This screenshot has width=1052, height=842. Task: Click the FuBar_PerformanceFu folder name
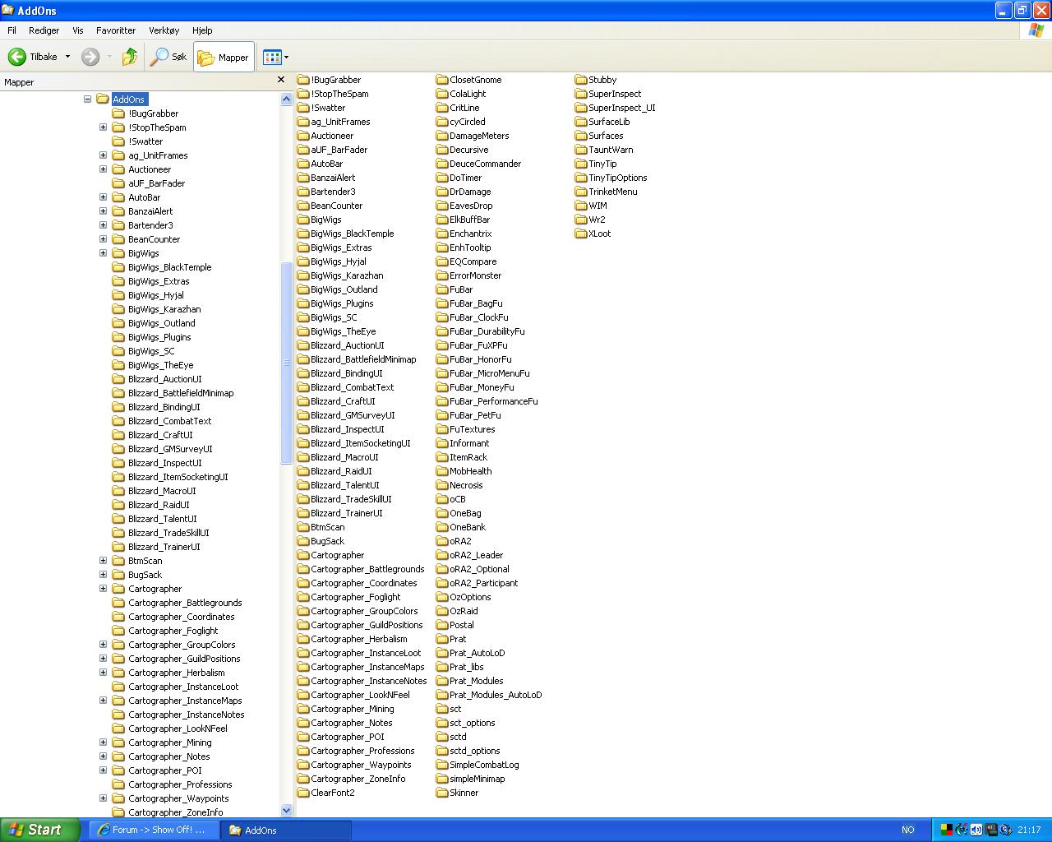(493, 401)
